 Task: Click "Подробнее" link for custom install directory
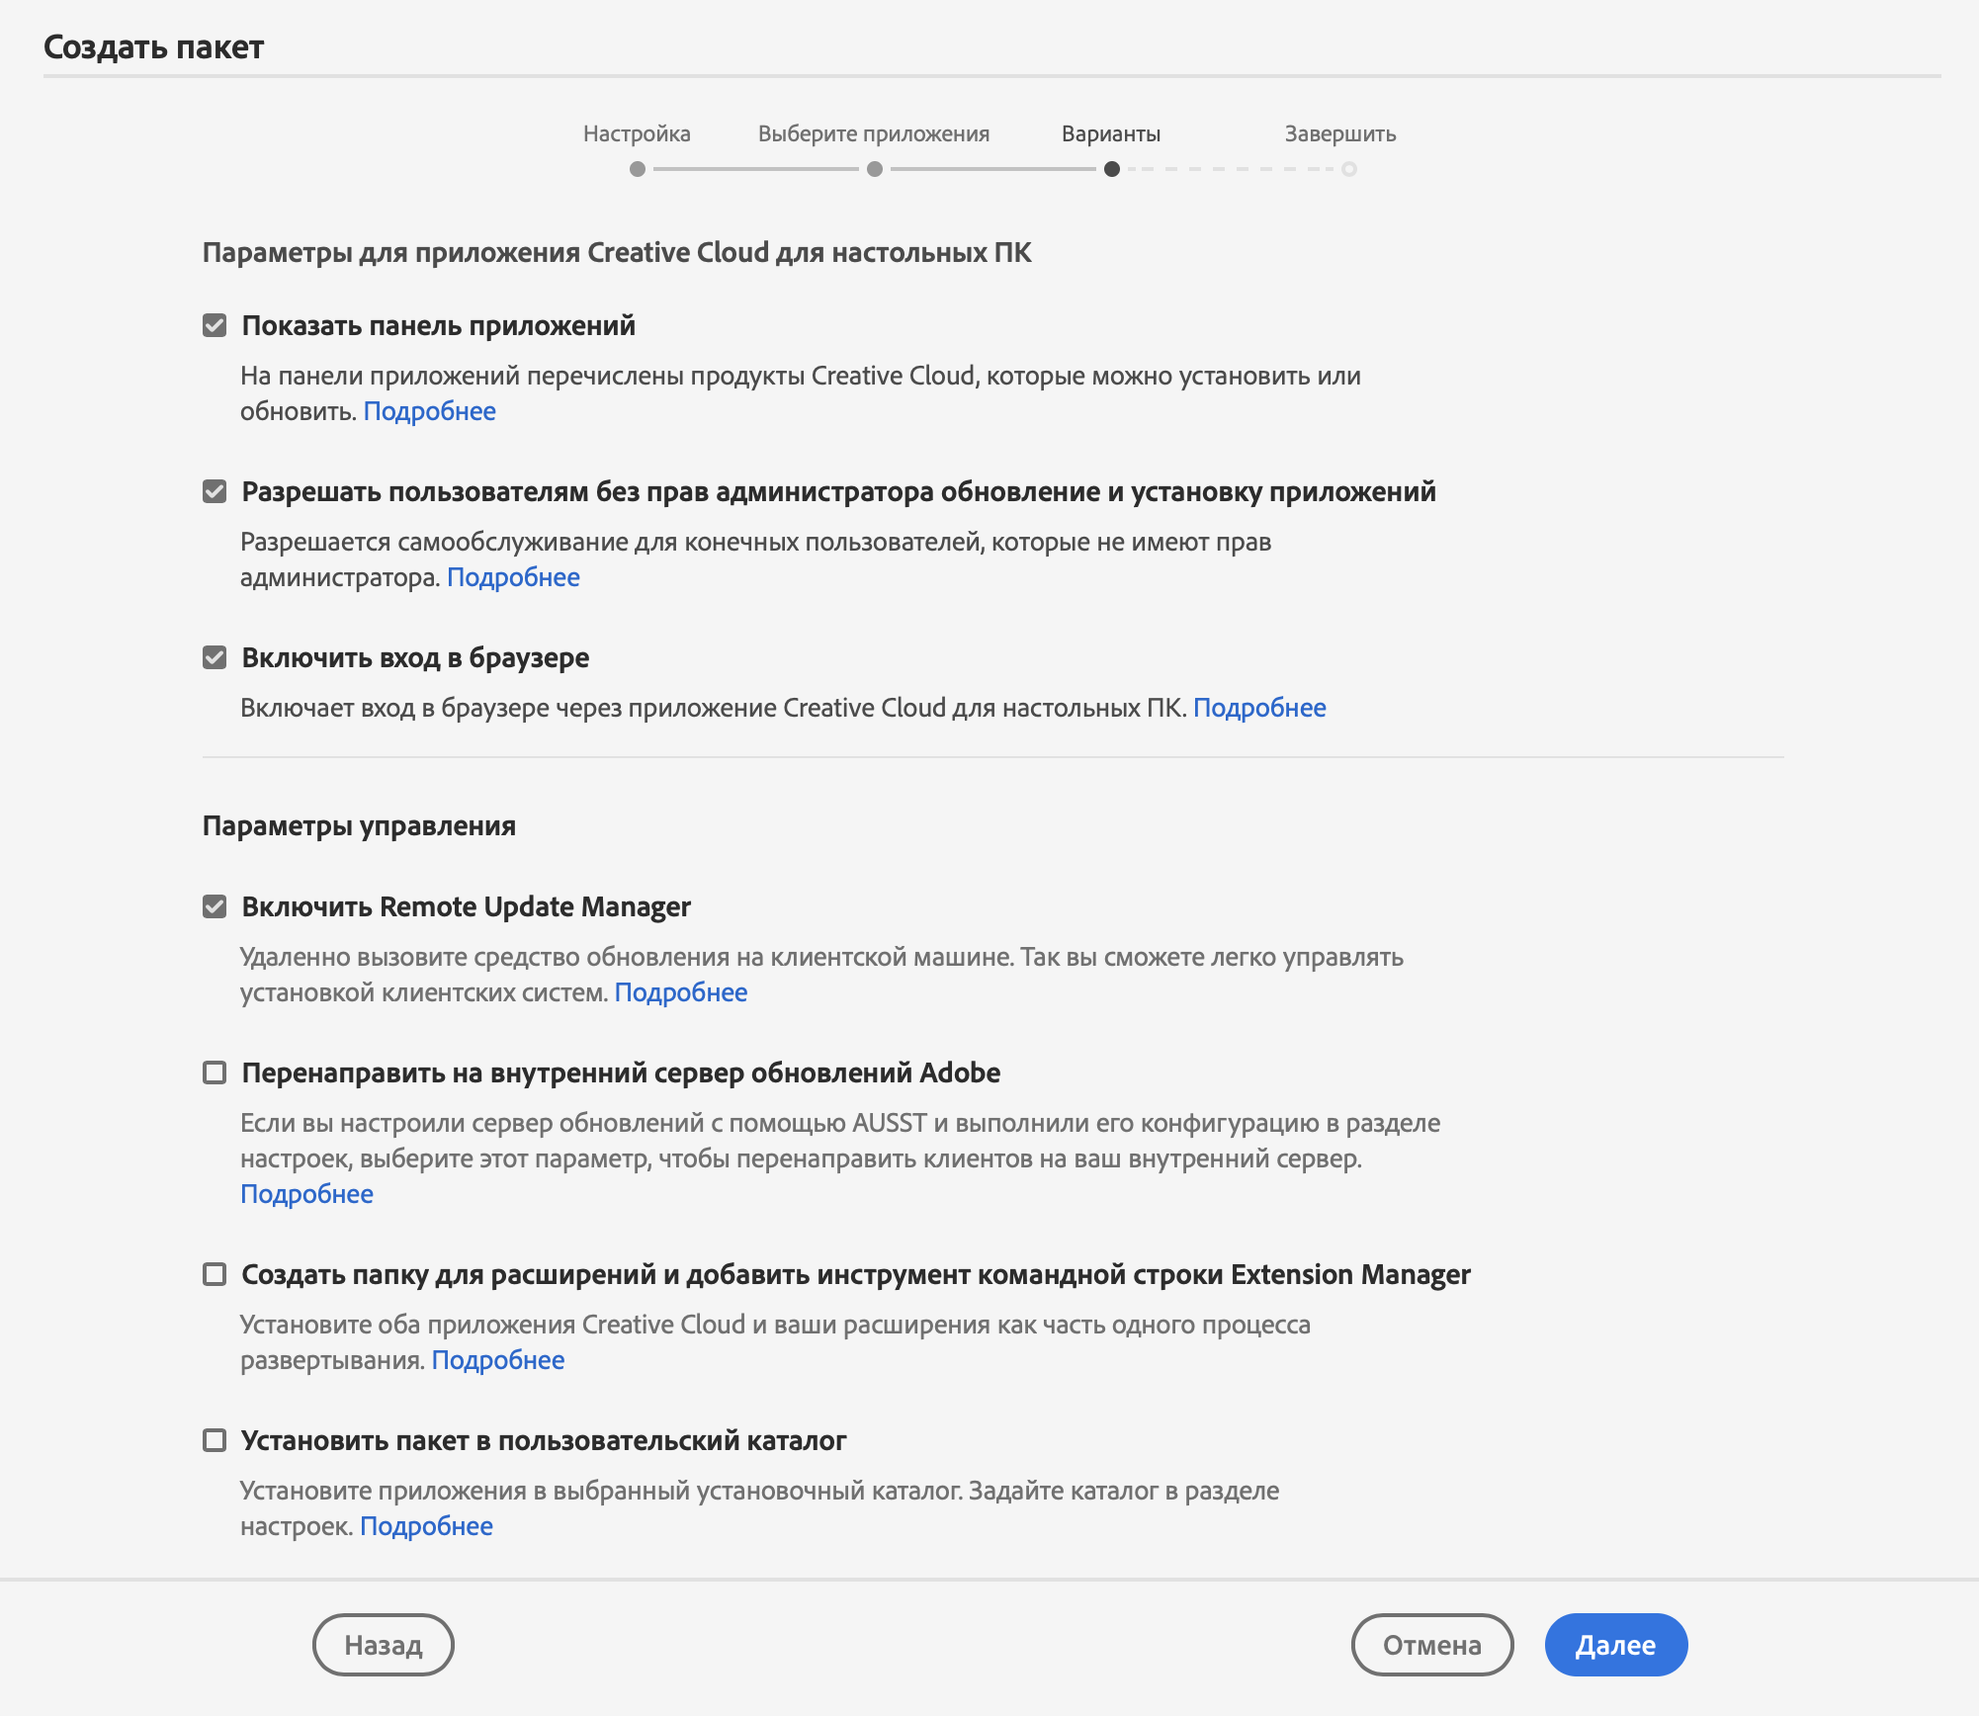(x=426, y=1526)
